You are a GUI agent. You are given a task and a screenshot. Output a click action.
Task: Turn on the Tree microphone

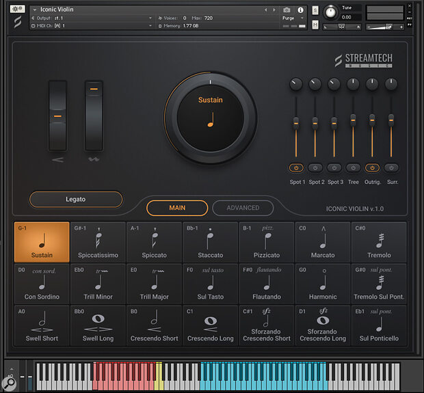tap(353, 167)
